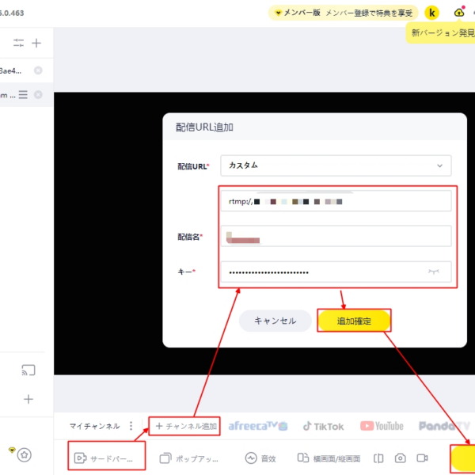Click the 配信名 input field
The width and height of the screenshot is (475, 475).
336,236
